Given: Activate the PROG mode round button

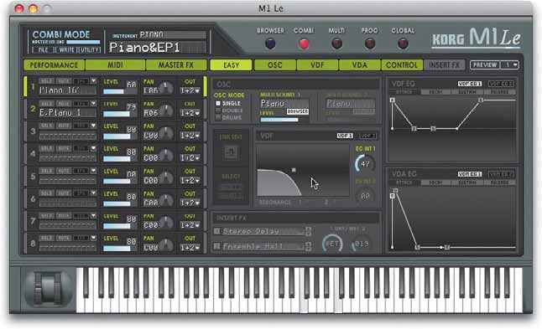Looking at the screenshot, I should (x=369, y=44).
